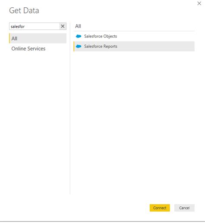This screenshot has width=205, height=224.
Task: Click the All heading above the connector list
Action: tap(78, 26)
